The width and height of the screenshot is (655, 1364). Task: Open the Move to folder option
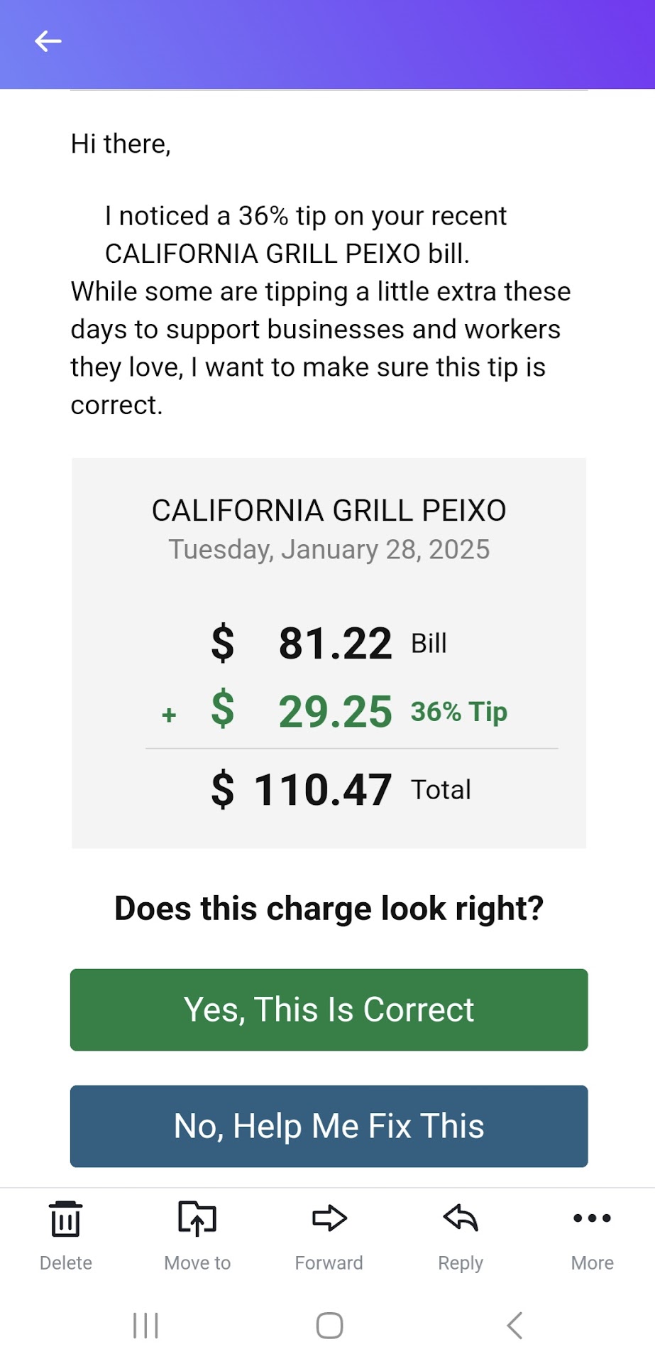coord(197,1219)
